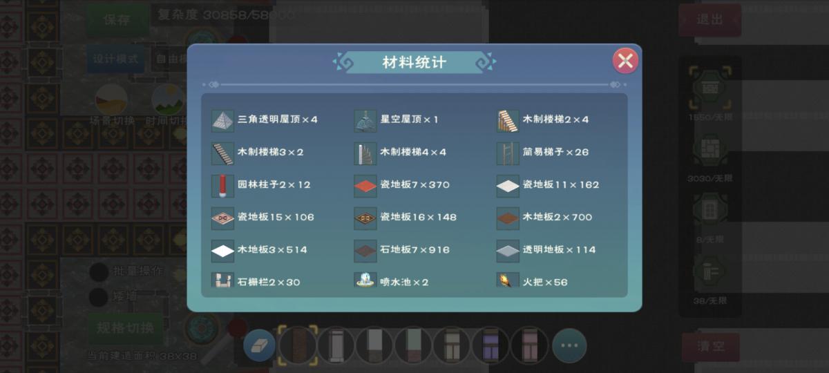This screenshot has width=829, height=373.
Task: Click the 规格切换 button
Action: [125, 328]
